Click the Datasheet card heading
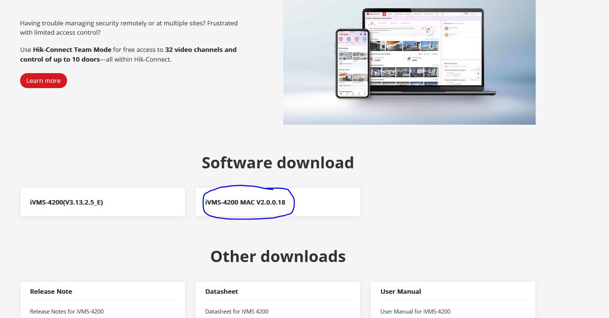The width and height of the screenshot is (609, 318). click(x=221, y=291)
